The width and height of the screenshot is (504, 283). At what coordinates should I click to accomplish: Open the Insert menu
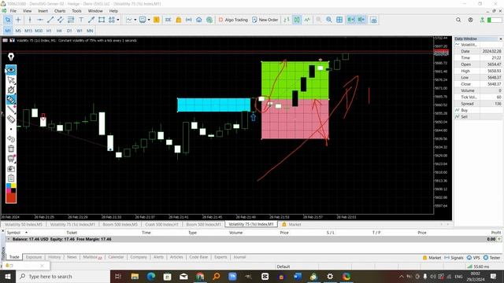43,11
